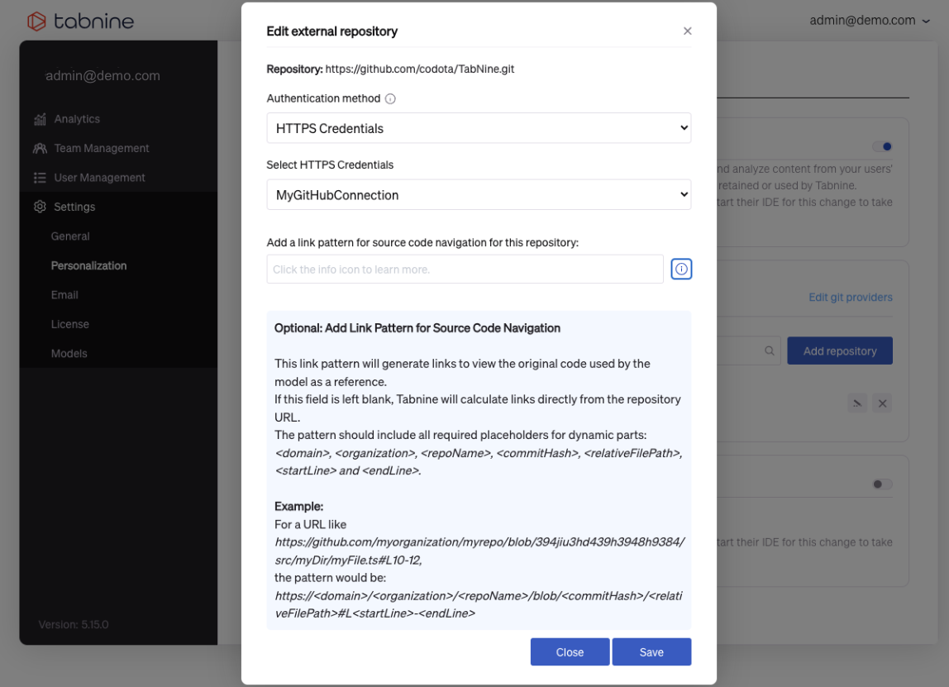Click the Authentication method info icon
The image size is (949, 687).
pyautogui.click(x=390, y=98)
